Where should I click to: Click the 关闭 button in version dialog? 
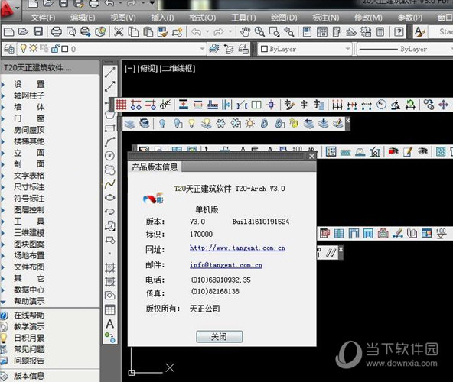(220, 336)
